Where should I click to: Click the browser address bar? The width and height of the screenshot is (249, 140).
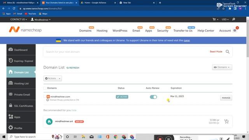(117, 9)
